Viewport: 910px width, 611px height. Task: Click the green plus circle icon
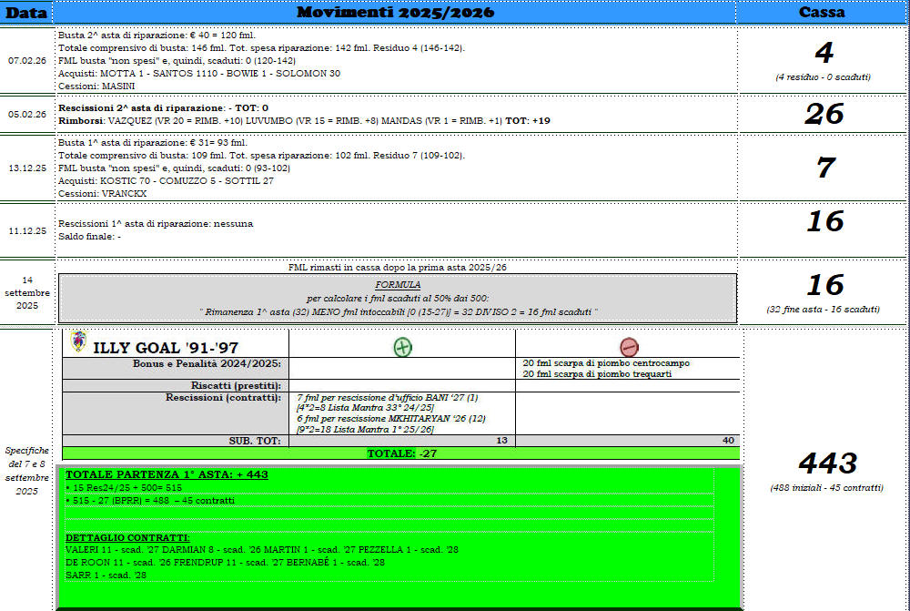401,346
